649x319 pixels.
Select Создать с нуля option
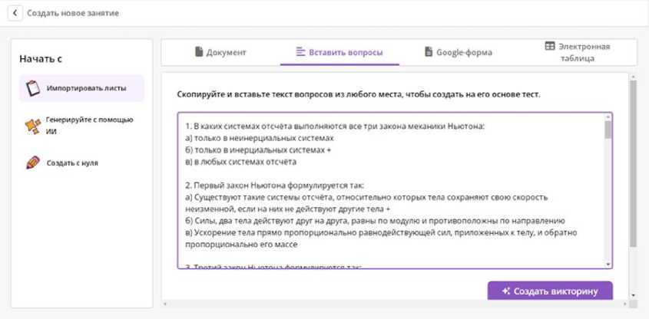[82, 163]
